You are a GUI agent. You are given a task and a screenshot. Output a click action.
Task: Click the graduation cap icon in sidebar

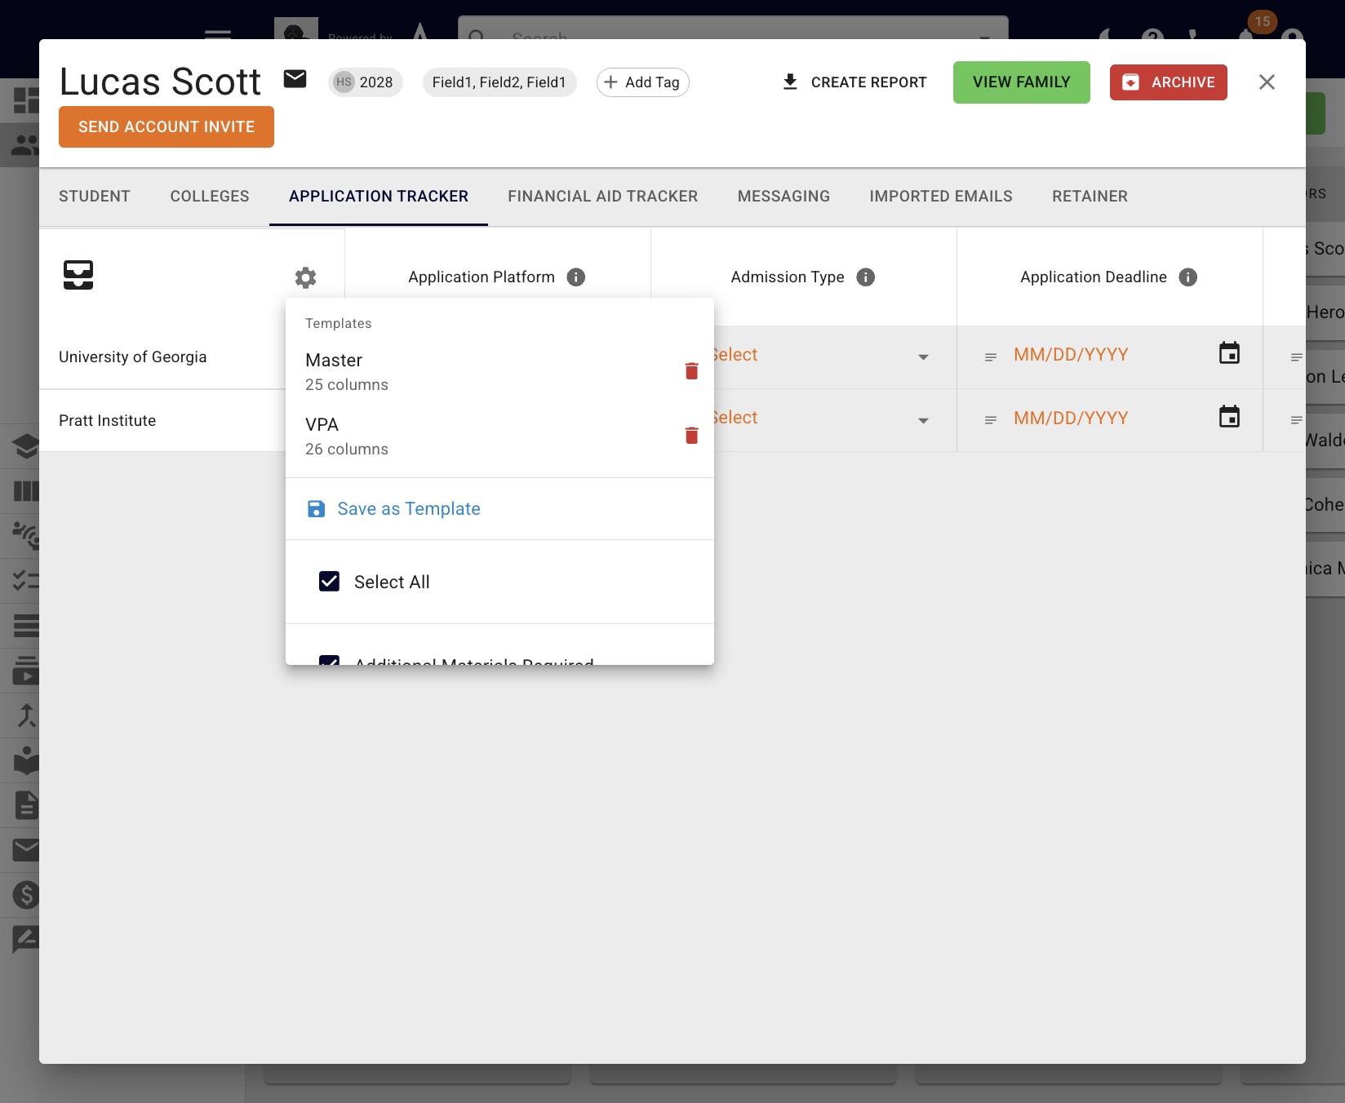pyautogui.click(x=25, y=446)
